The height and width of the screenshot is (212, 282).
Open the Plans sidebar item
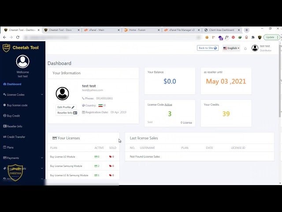(x=8, y=148)
